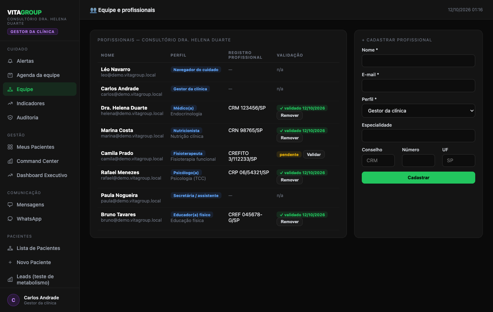Click the name Paula Nogueira
493x312 pixels.
pyautogui.click(x=119, y=195)
